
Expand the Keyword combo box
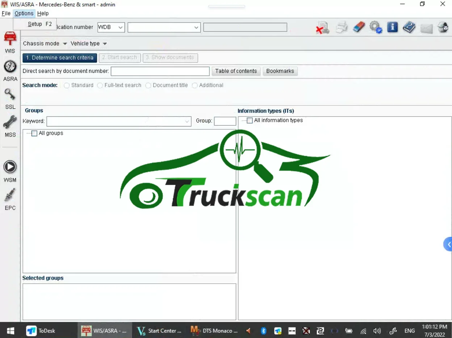[187, 121]
